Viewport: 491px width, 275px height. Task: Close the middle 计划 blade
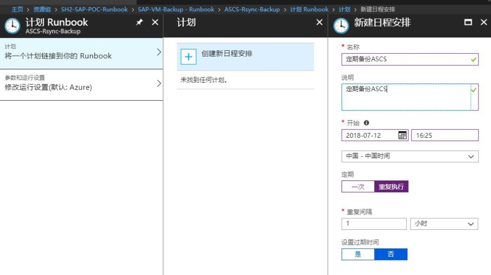[319, 23]
